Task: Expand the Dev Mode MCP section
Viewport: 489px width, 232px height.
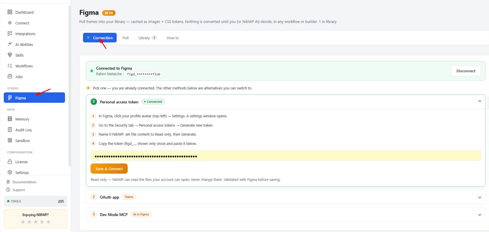Action: click(480, 215)
